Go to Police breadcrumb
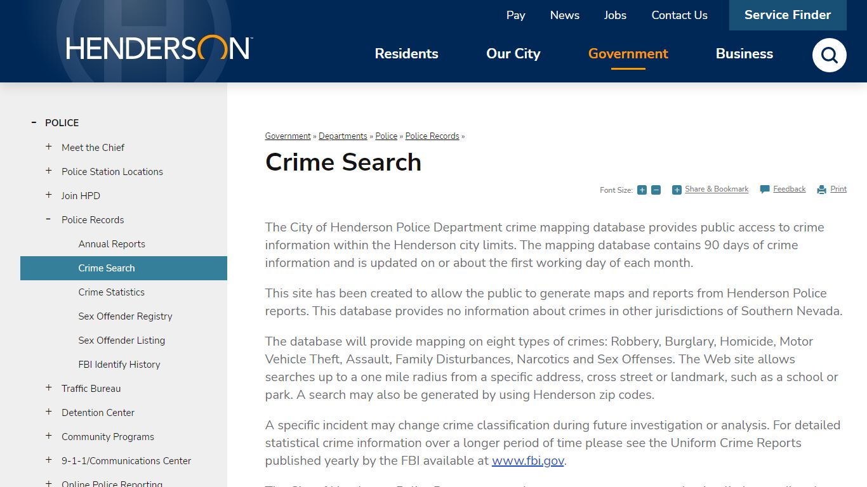867x487 pixels. 386,136
